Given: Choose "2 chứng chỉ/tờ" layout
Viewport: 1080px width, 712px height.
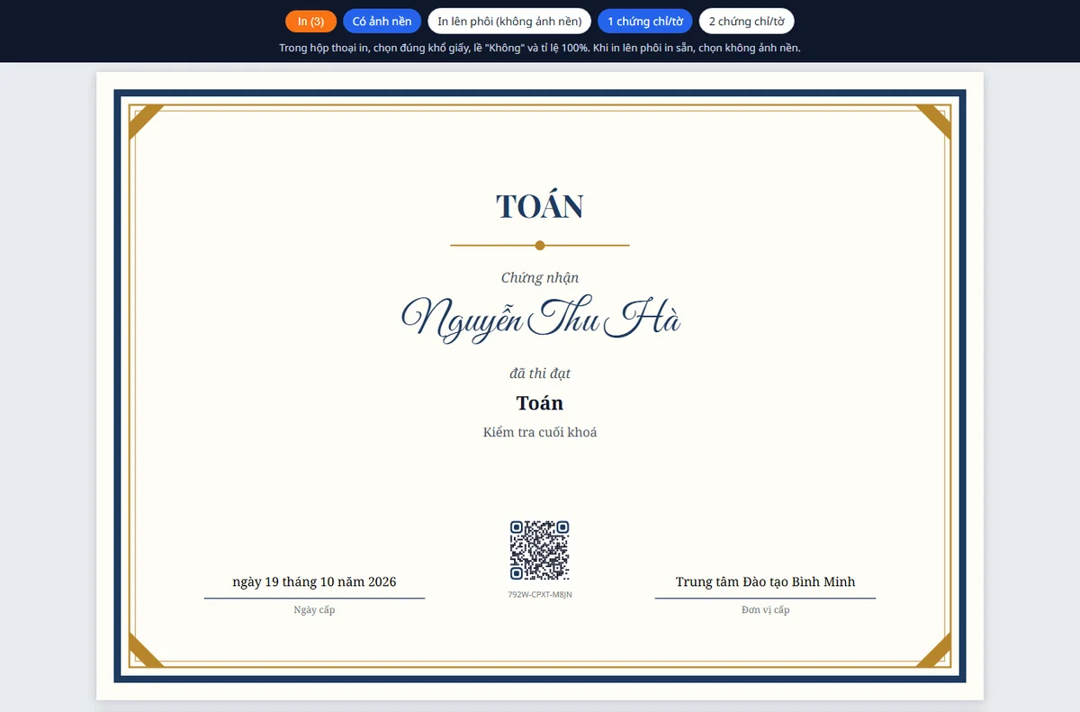Looking at the screenshot, I should [x=746, y=22].
